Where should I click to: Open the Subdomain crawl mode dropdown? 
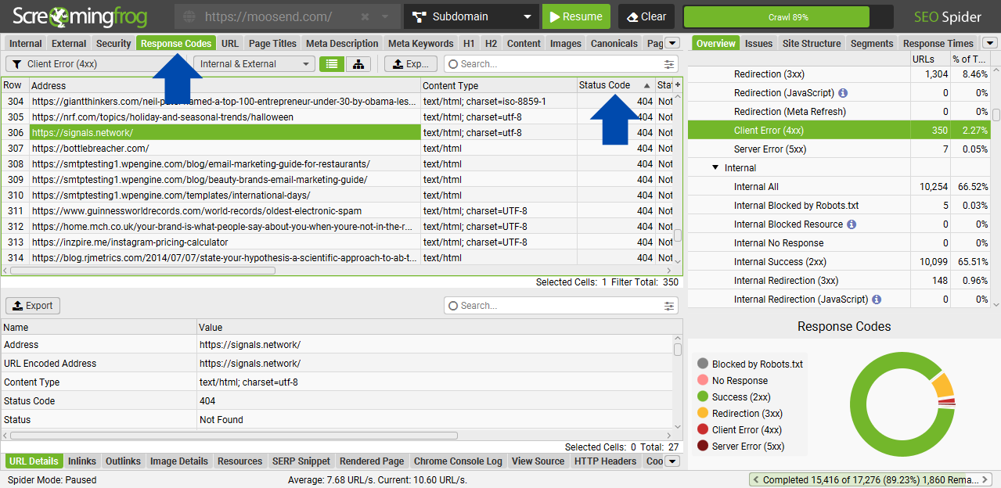pos(472,16)
